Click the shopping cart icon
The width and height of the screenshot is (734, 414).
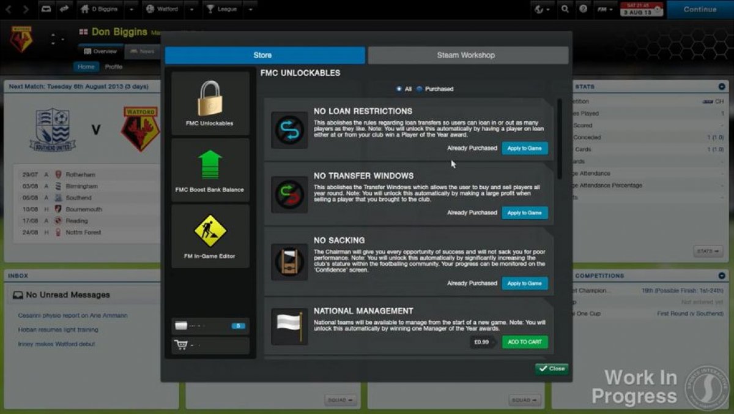pos(181,345)
